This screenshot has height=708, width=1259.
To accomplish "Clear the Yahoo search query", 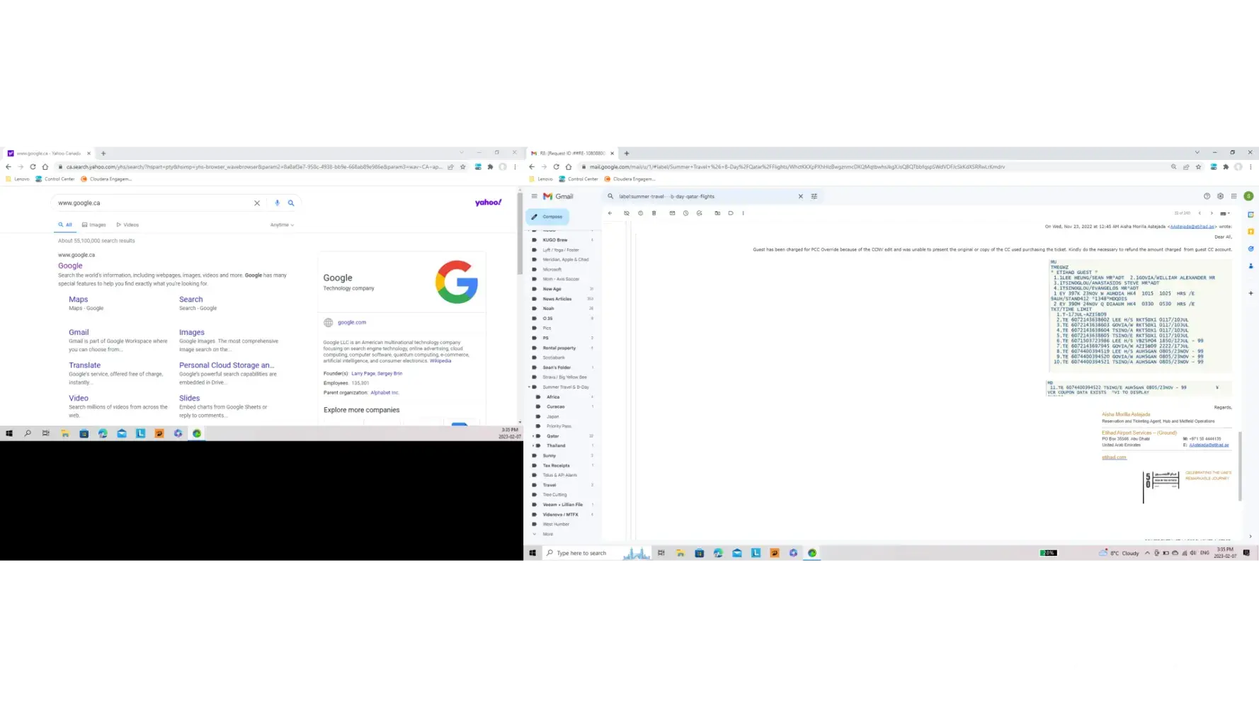I will coord(257,203).
